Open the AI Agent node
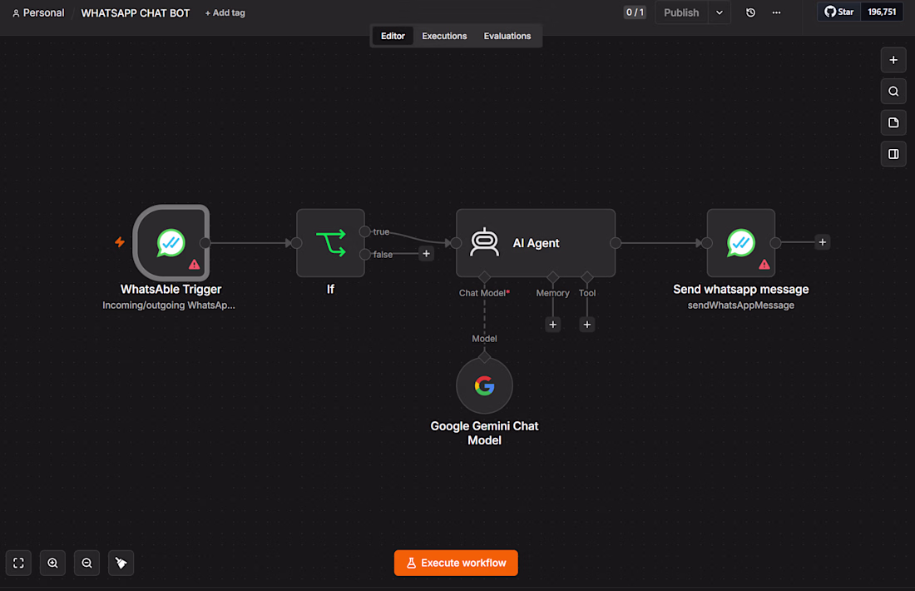 coord(535,243)
